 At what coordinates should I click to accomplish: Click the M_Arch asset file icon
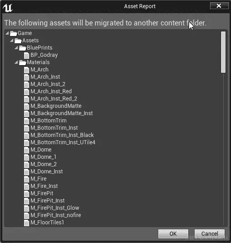(x=26, y=70)
